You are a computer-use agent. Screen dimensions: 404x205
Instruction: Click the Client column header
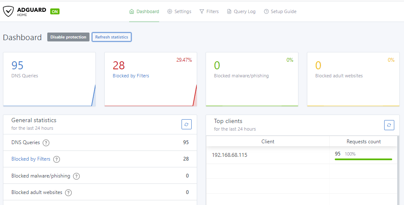click(x=268, y=142)
